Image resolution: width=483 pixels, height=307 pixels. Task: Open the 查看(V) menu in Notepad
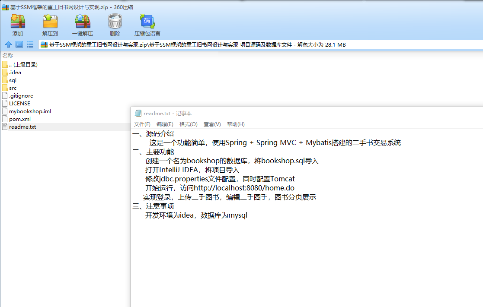pos(212,124)
